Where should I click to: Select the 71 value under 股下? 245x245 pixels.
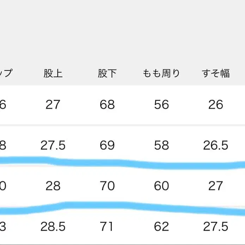(x=107, y=226)
